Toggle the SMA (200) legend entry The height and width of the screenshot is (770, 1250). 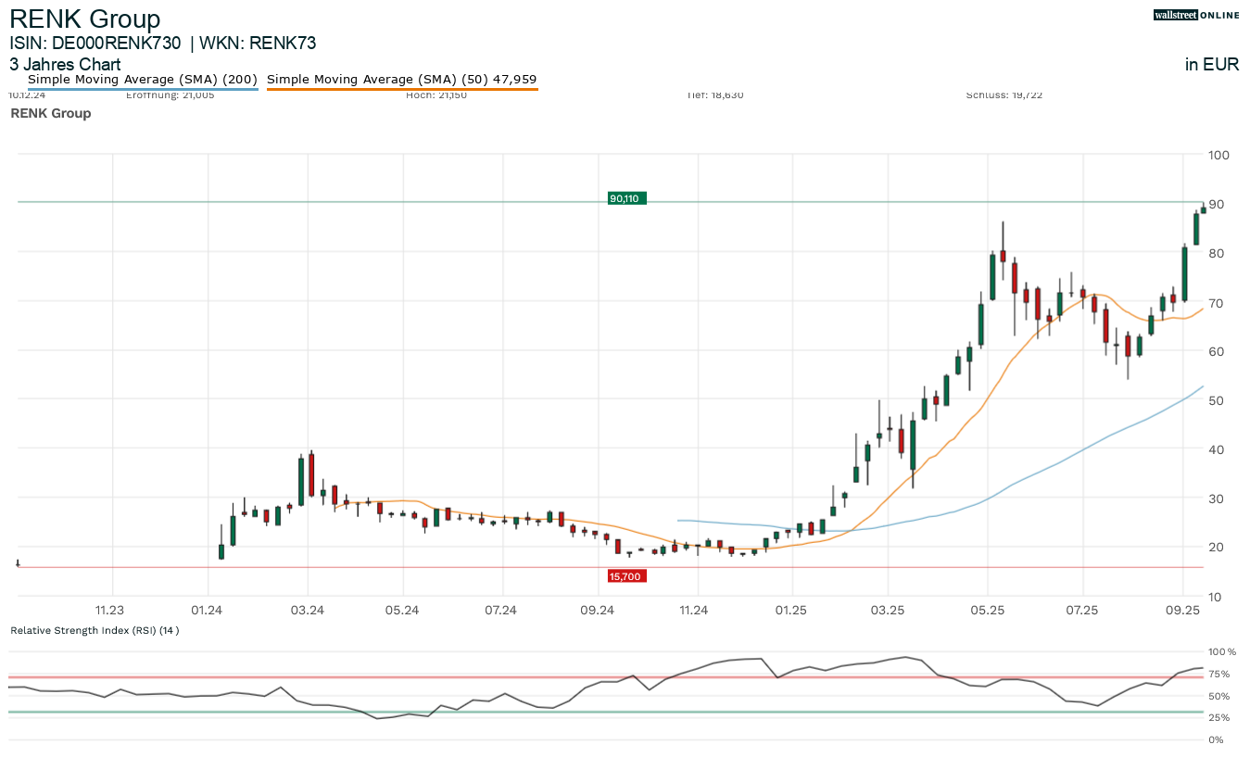(x=142, y=80)
